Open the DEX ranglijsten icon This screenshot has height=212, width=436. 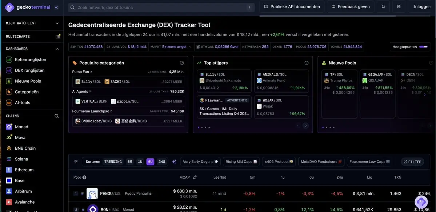pos(9,70)
